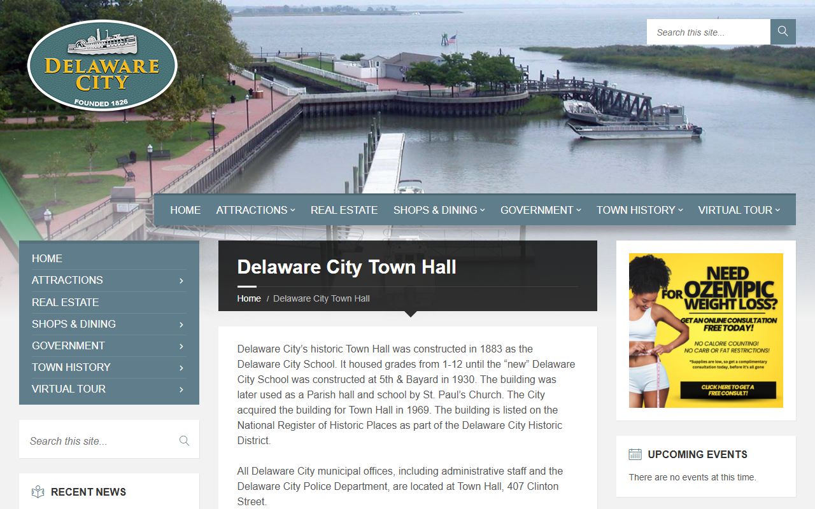Screen dimensions: 815x509
Task: Open ATTRACTIONS in the top navigation bar
Action: [x=252, y=210]
